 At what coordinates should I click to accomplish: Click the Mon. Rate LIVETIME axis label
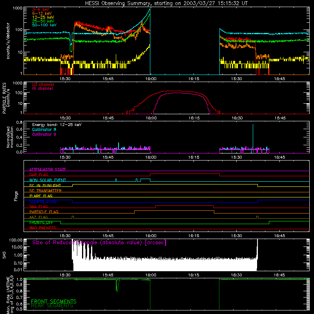coord(10,295)
